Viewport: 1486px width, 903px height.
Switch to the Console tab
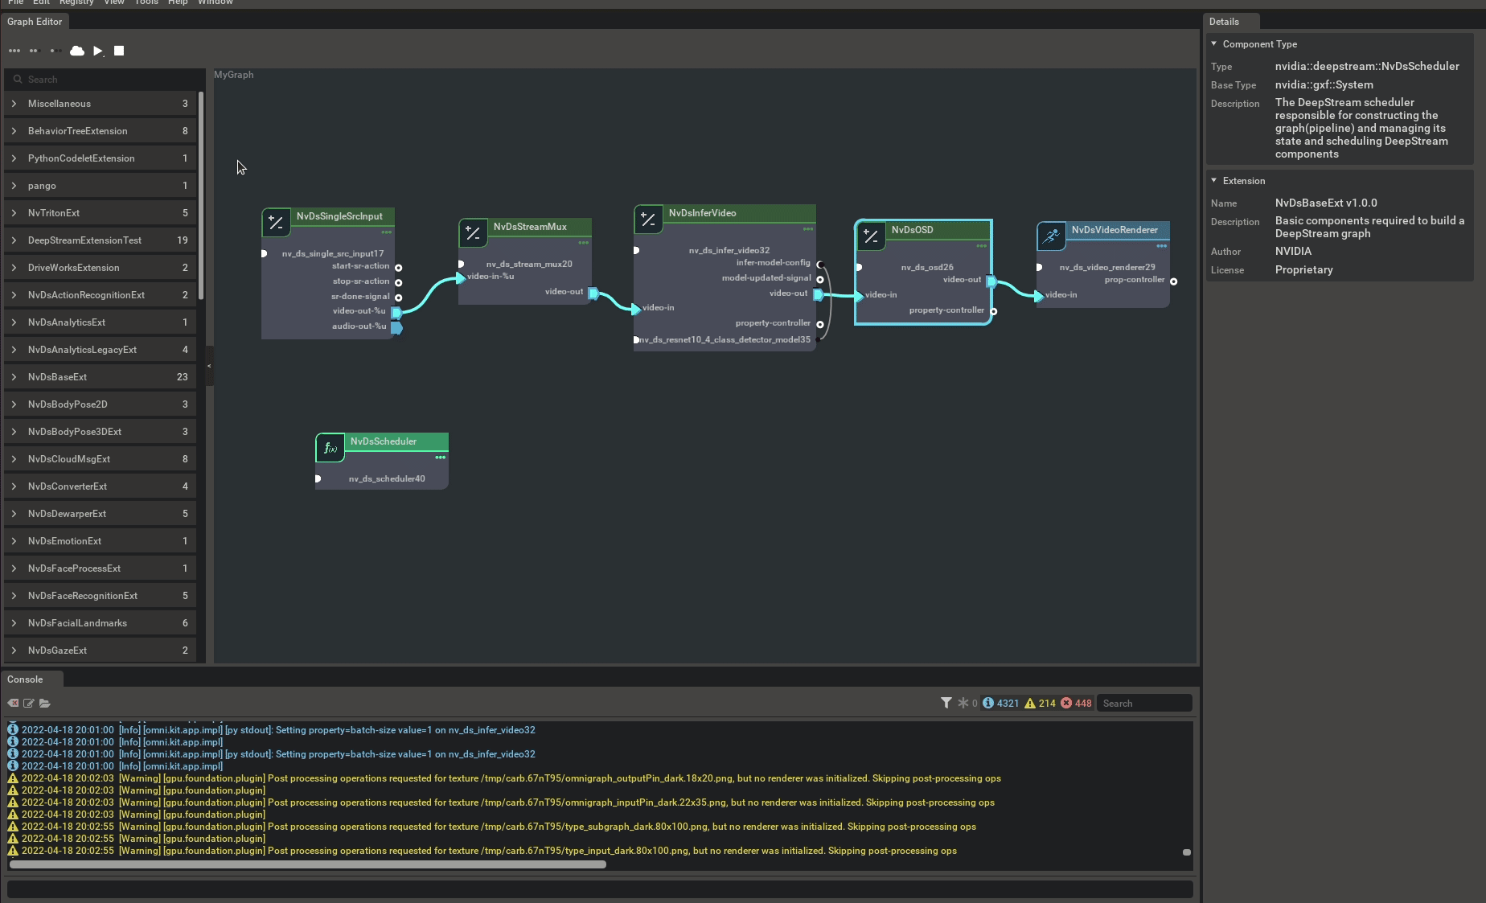tap(23, 679)
